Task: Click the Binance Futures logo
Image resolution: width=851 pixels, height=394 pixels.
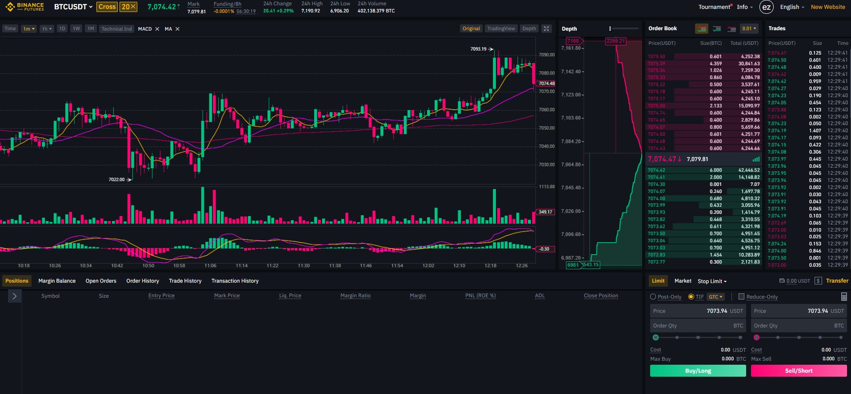Action: coord(25,7)
